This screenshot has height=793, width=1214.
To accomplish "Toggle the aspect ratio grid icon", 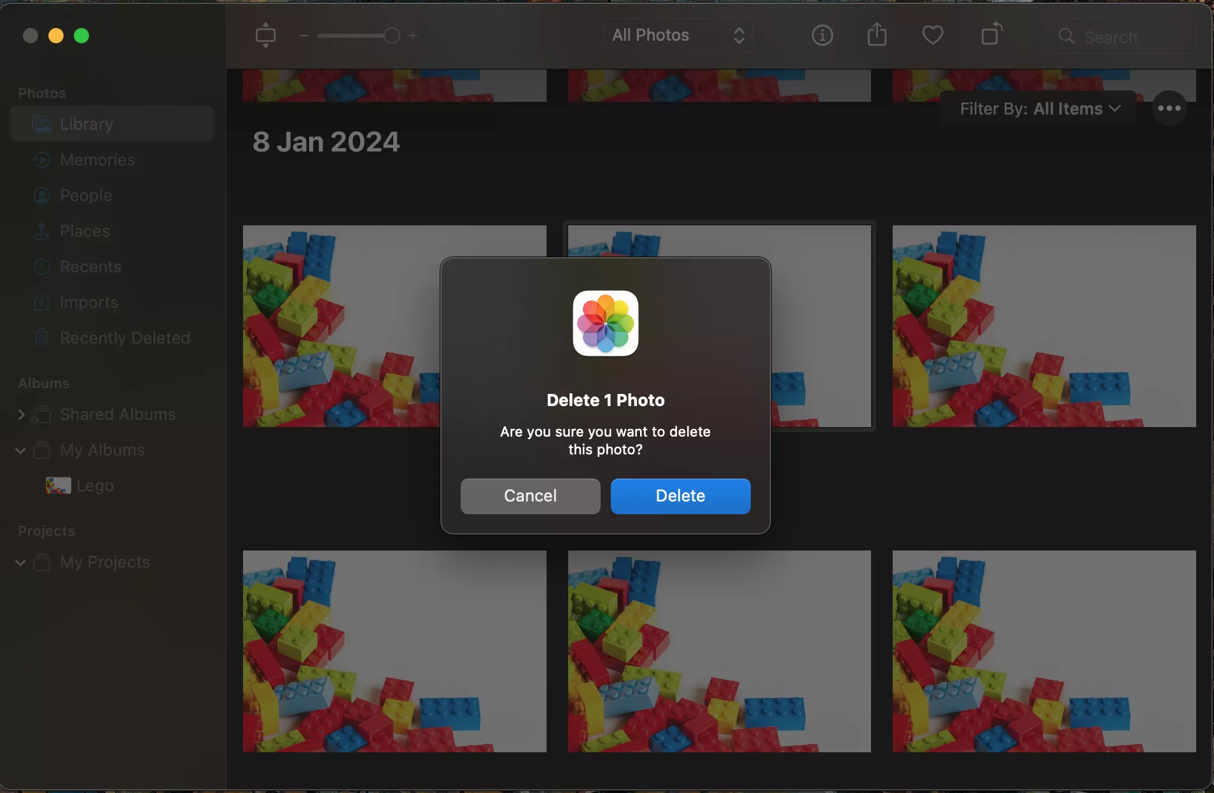I will (265, 36).
